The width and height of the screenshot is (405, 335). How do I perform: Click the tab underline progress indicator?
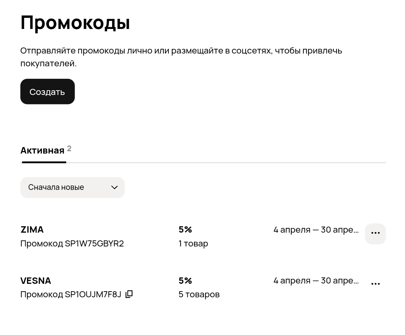(44, 163)
